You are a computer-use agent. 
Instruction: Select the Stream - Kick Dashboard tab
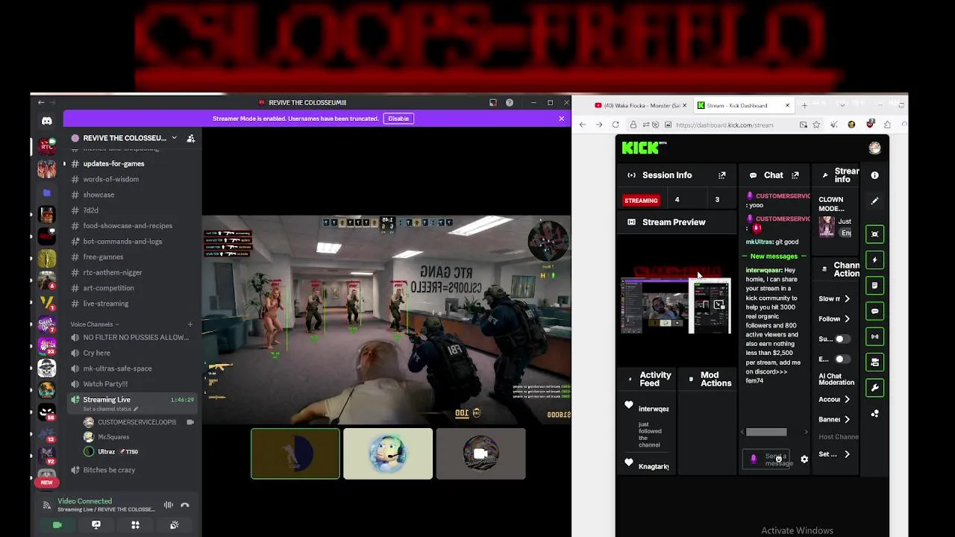pos(742,105)
